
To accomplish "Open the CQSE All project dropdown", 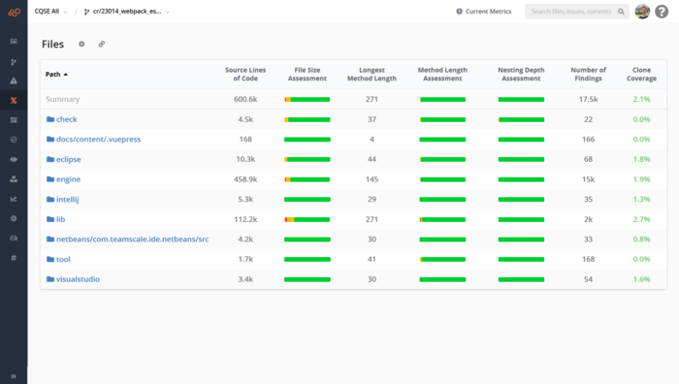I will [x=51, y=12].
